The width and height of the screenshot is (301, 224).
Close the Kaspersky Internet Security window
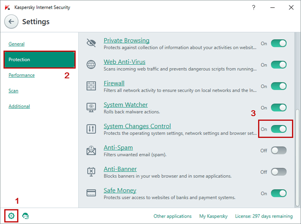(x=291, y=7)
